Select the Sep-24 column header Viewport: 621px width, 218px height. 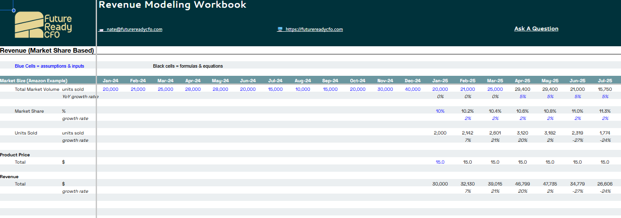330,81
